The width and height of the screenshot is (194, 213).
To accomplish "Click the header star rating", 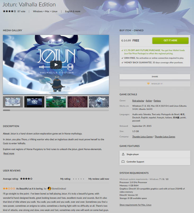I will click(9, 11).
